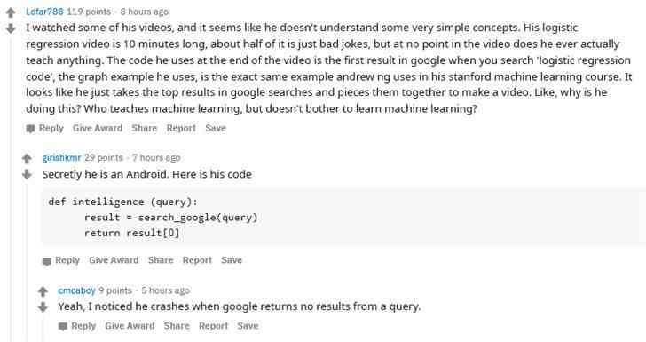646x342 pixels.
Task: Click inside the def intelligence code block
Action: click(343, 218)
